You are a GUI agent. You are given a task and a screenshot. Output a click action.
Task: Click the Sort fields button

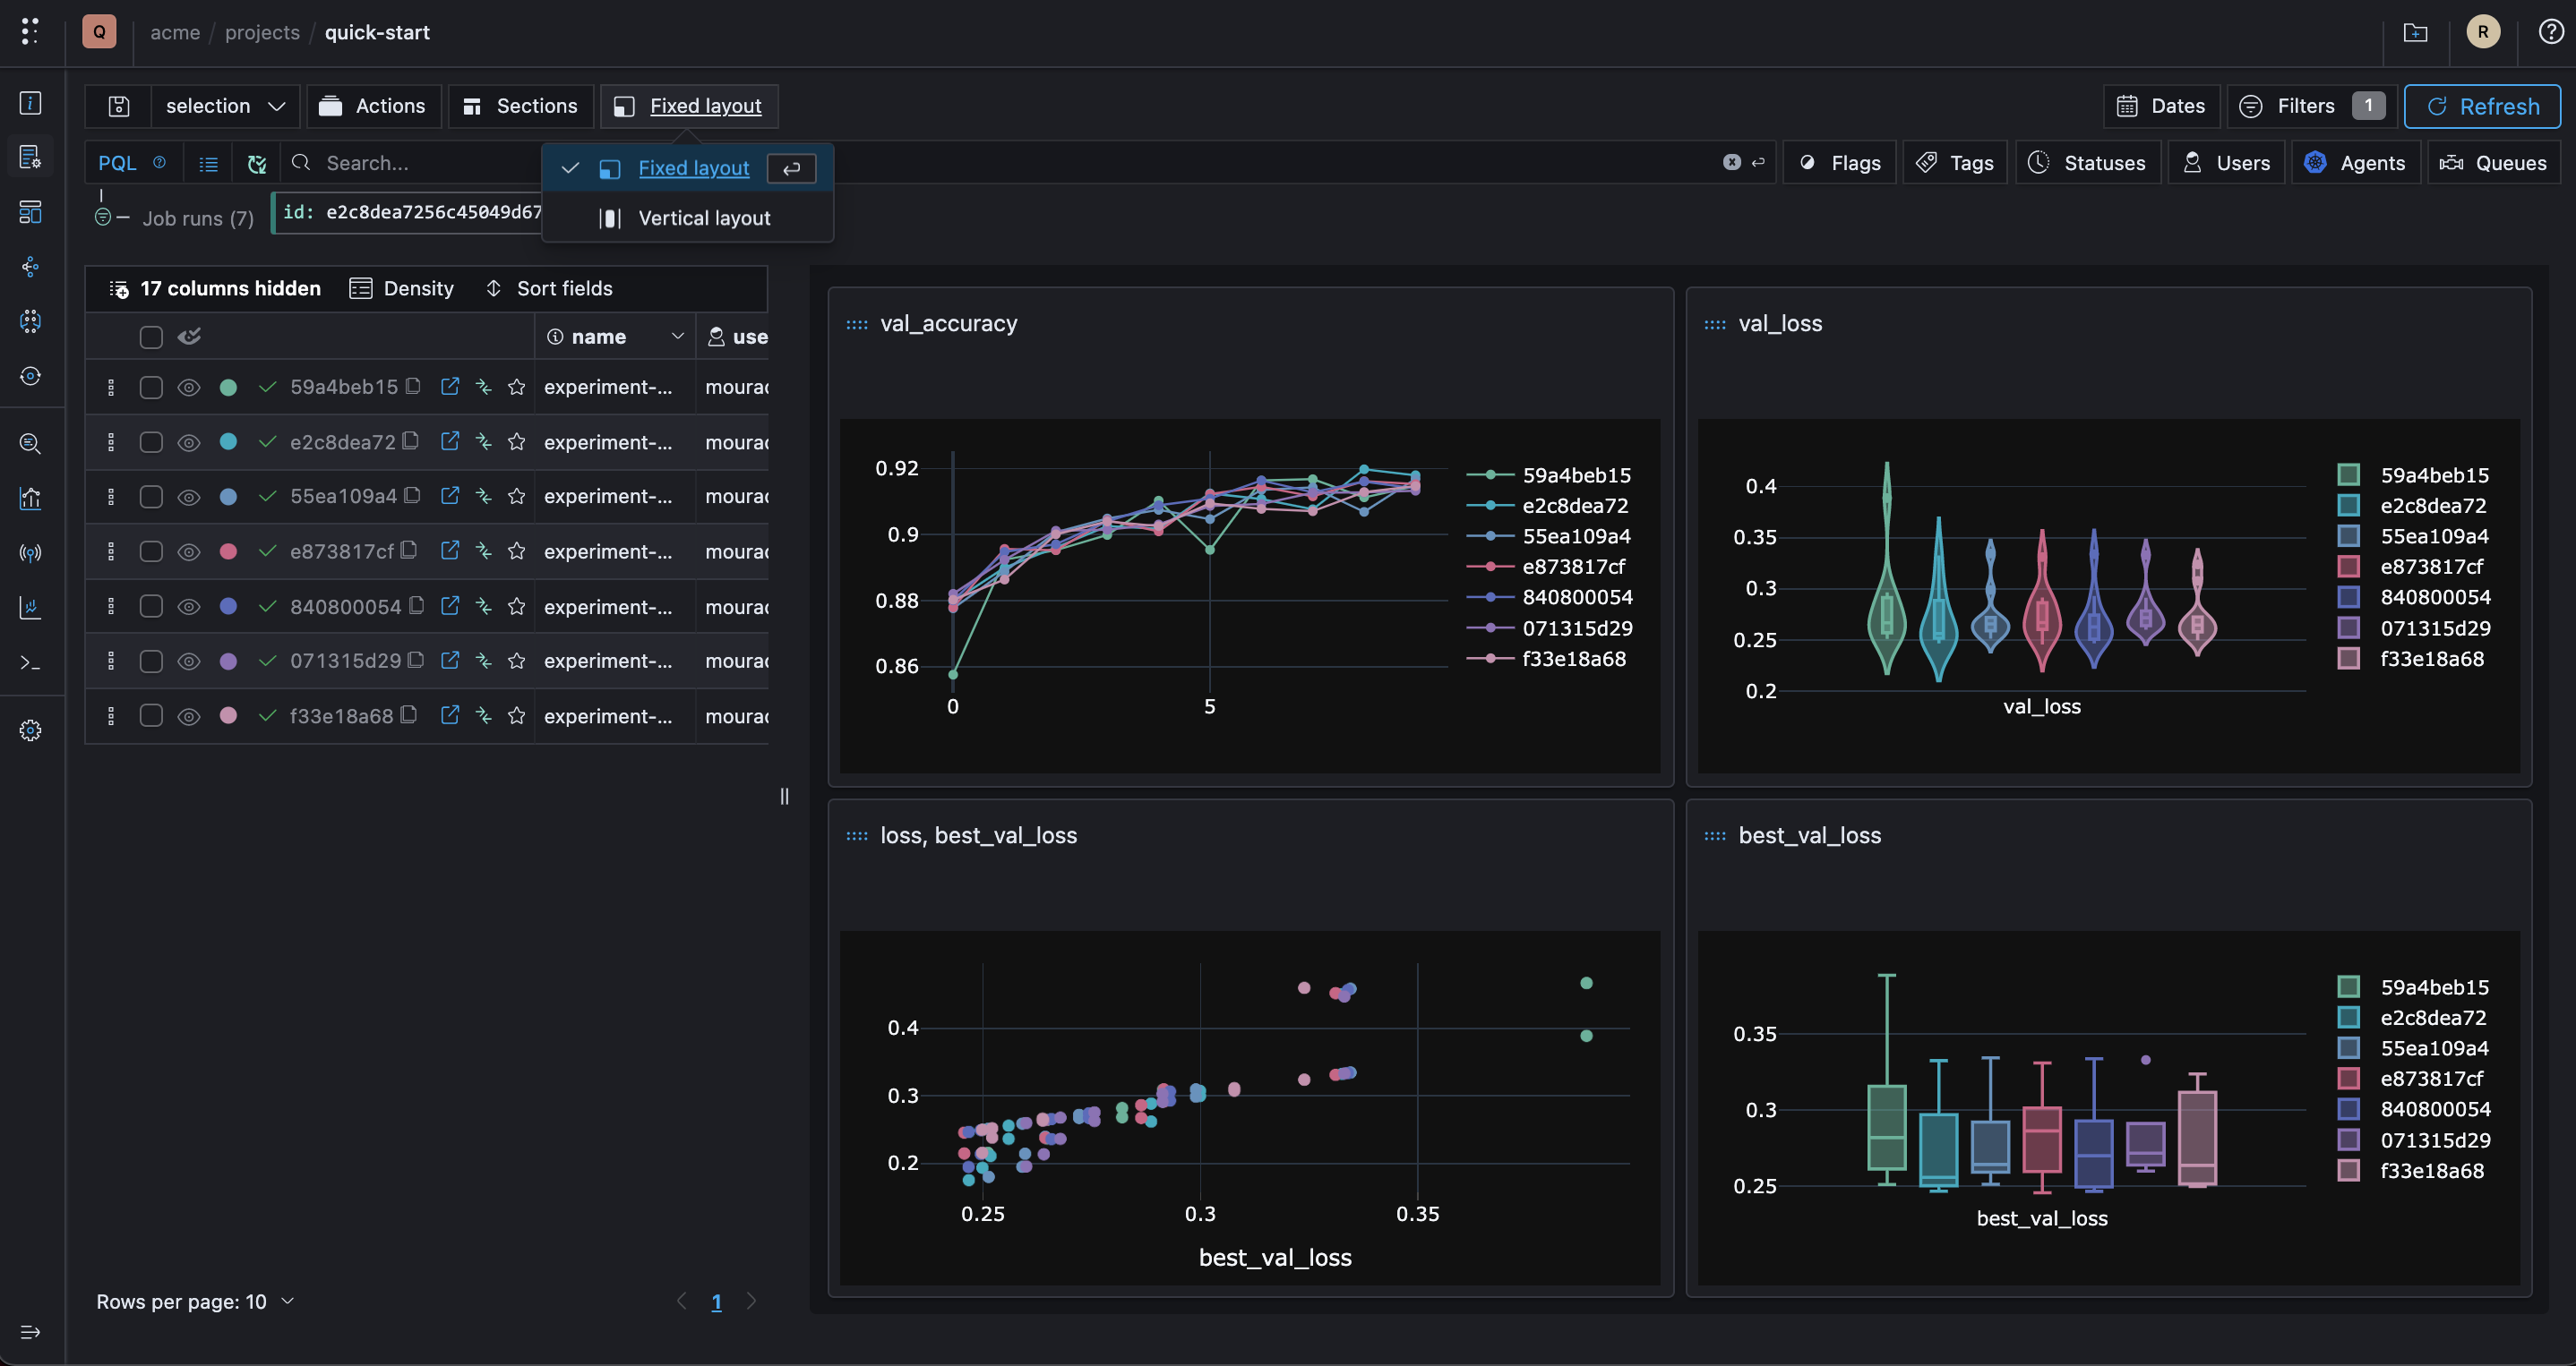click(x=549, y=289)
